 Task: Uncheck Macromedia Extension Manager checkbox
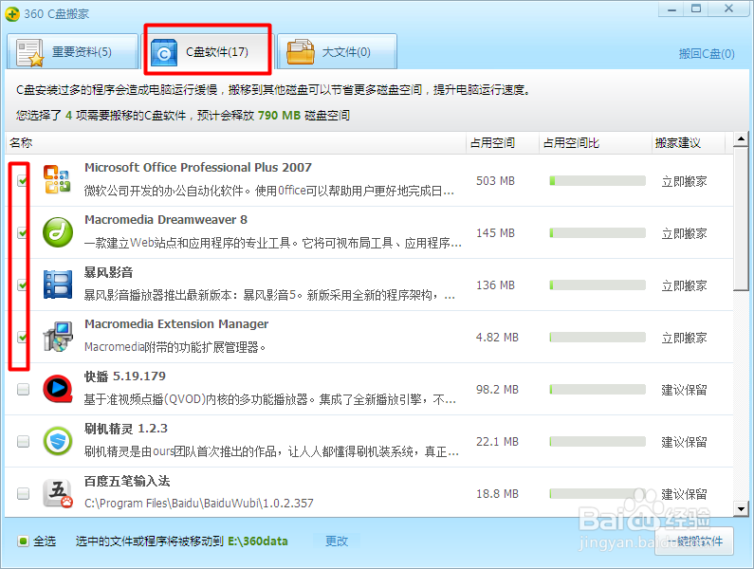click(x=23, y=338)
